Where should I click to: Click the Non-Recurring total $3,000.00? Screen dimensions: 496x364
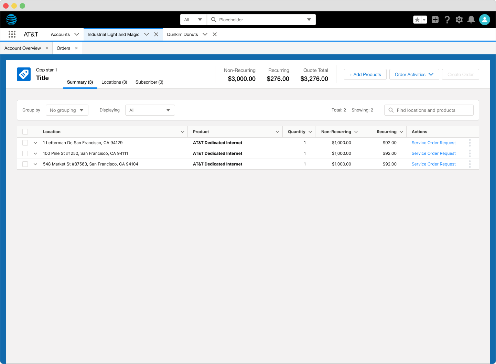[242, 79]
